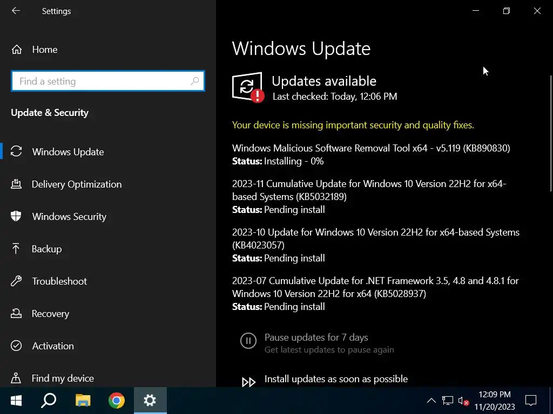Image resolution: width=553 pixels, height=414 pixels.
Task: Click the .NET Framework update KB5028937 entry
Action: tap(375, 287)
